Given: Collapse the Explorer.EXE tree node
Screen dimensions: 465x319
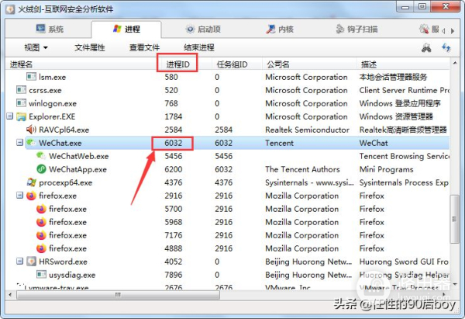Looking at the screenshot, I should (x=10, y=116).
